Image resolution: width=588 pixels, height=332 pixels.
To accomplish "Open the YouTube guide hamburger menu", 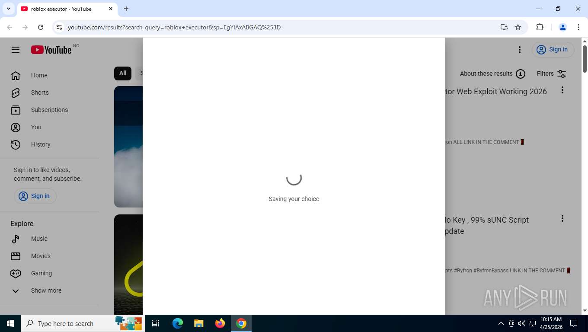I will [16, 50].
